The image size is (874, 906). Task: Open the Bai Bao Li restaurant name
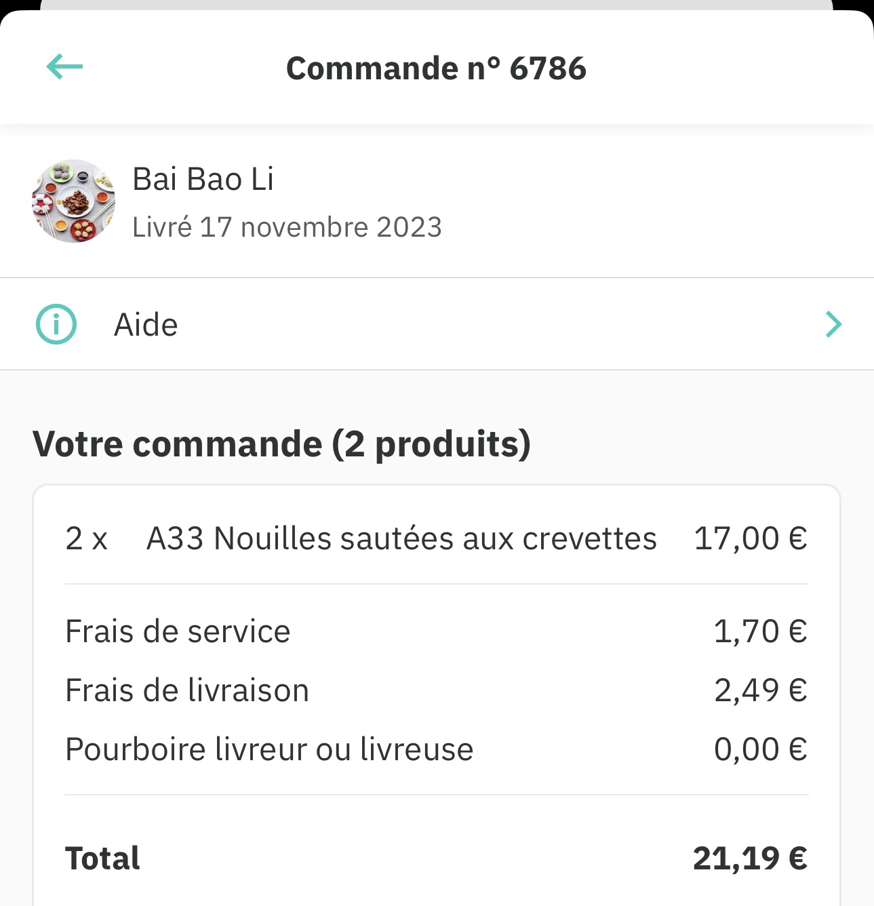tap(203, 179)
